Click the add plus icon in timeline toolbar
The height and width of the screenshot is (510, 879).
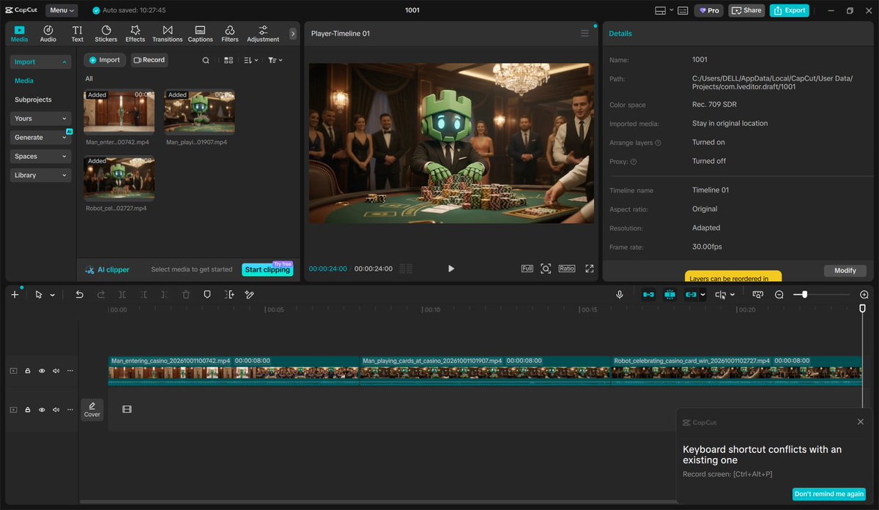coord(15,294)
